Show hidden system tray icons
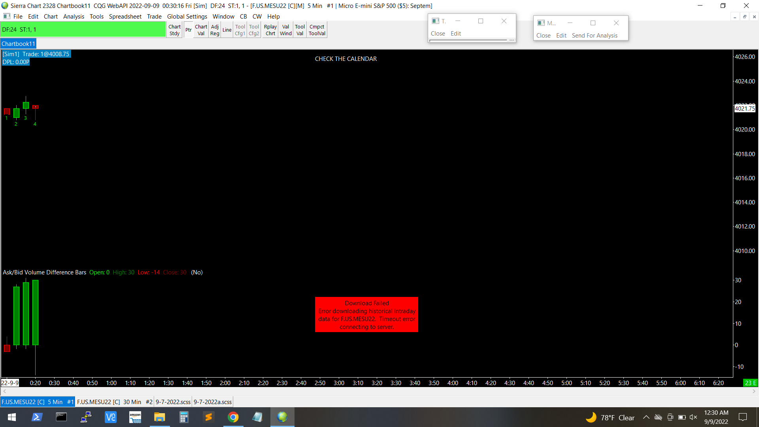 tap(646, 417)
